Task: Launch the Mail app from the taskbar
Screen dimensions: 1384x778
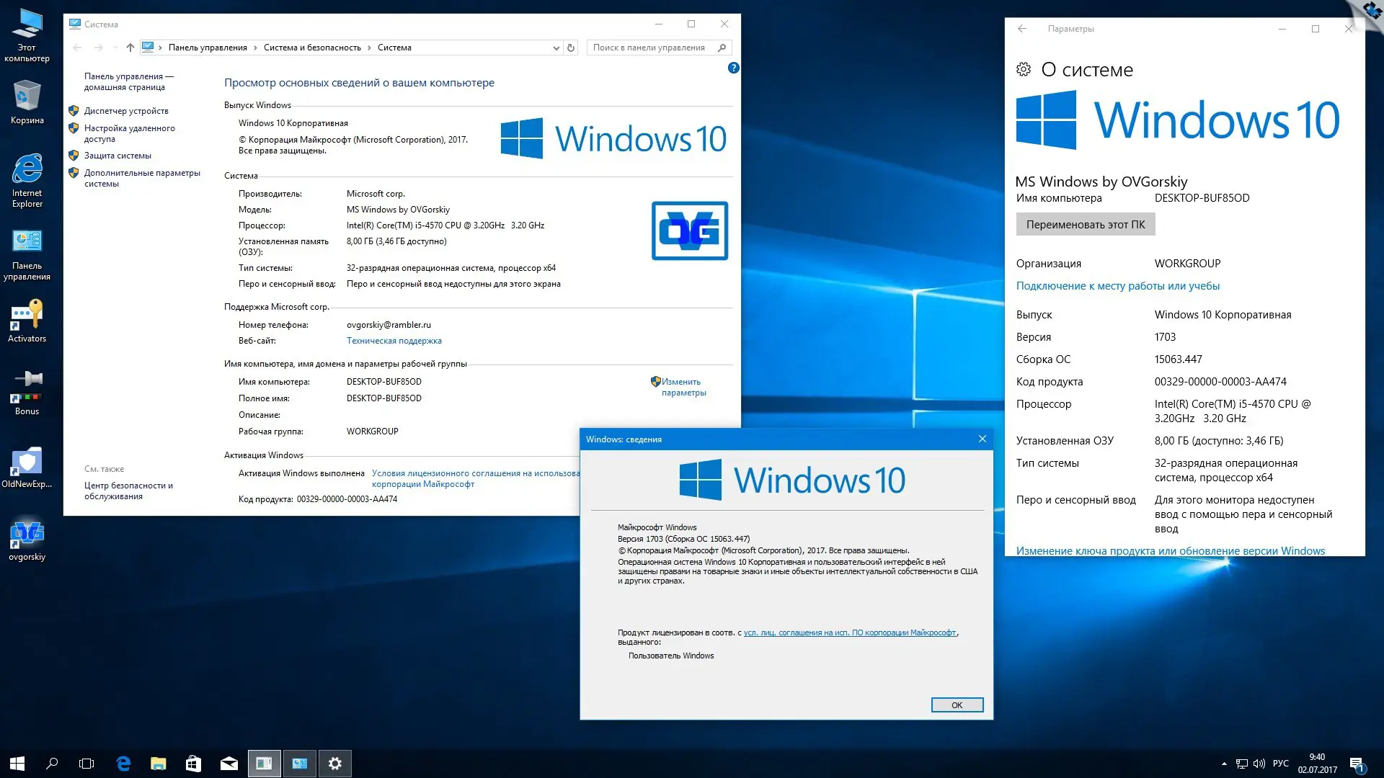Action: [x=229, y=763]
